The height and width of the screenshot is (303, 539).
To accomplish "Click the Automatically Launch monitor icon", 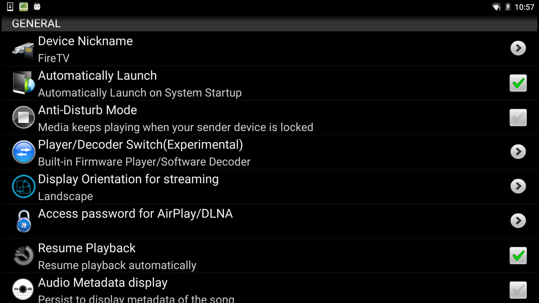I will click(24, 83).
